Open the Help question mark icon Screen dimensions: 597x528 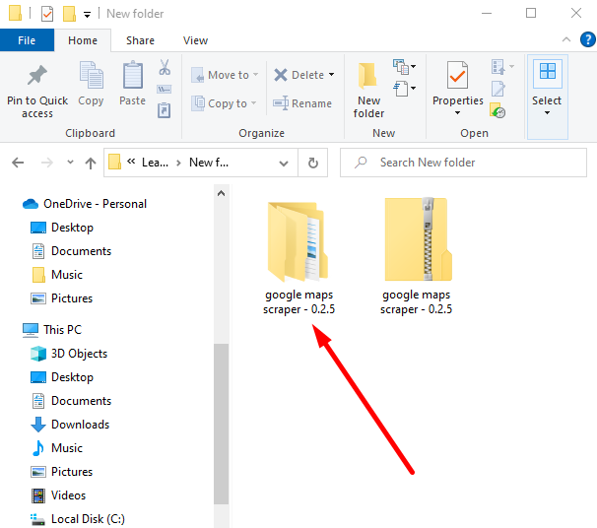point(587,39)
